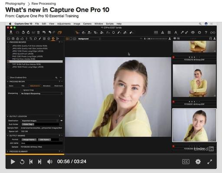Click the question mark help toolbar icon
The width and height of the screenshot is (222, 173).
tap(206, 33)
